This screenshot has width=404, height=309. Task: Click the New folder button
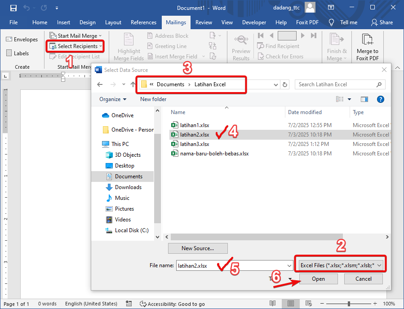(153, 99)
